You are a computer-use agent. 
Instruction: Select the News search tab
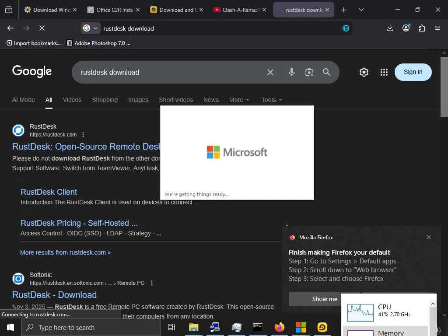(x=211, y=100)
